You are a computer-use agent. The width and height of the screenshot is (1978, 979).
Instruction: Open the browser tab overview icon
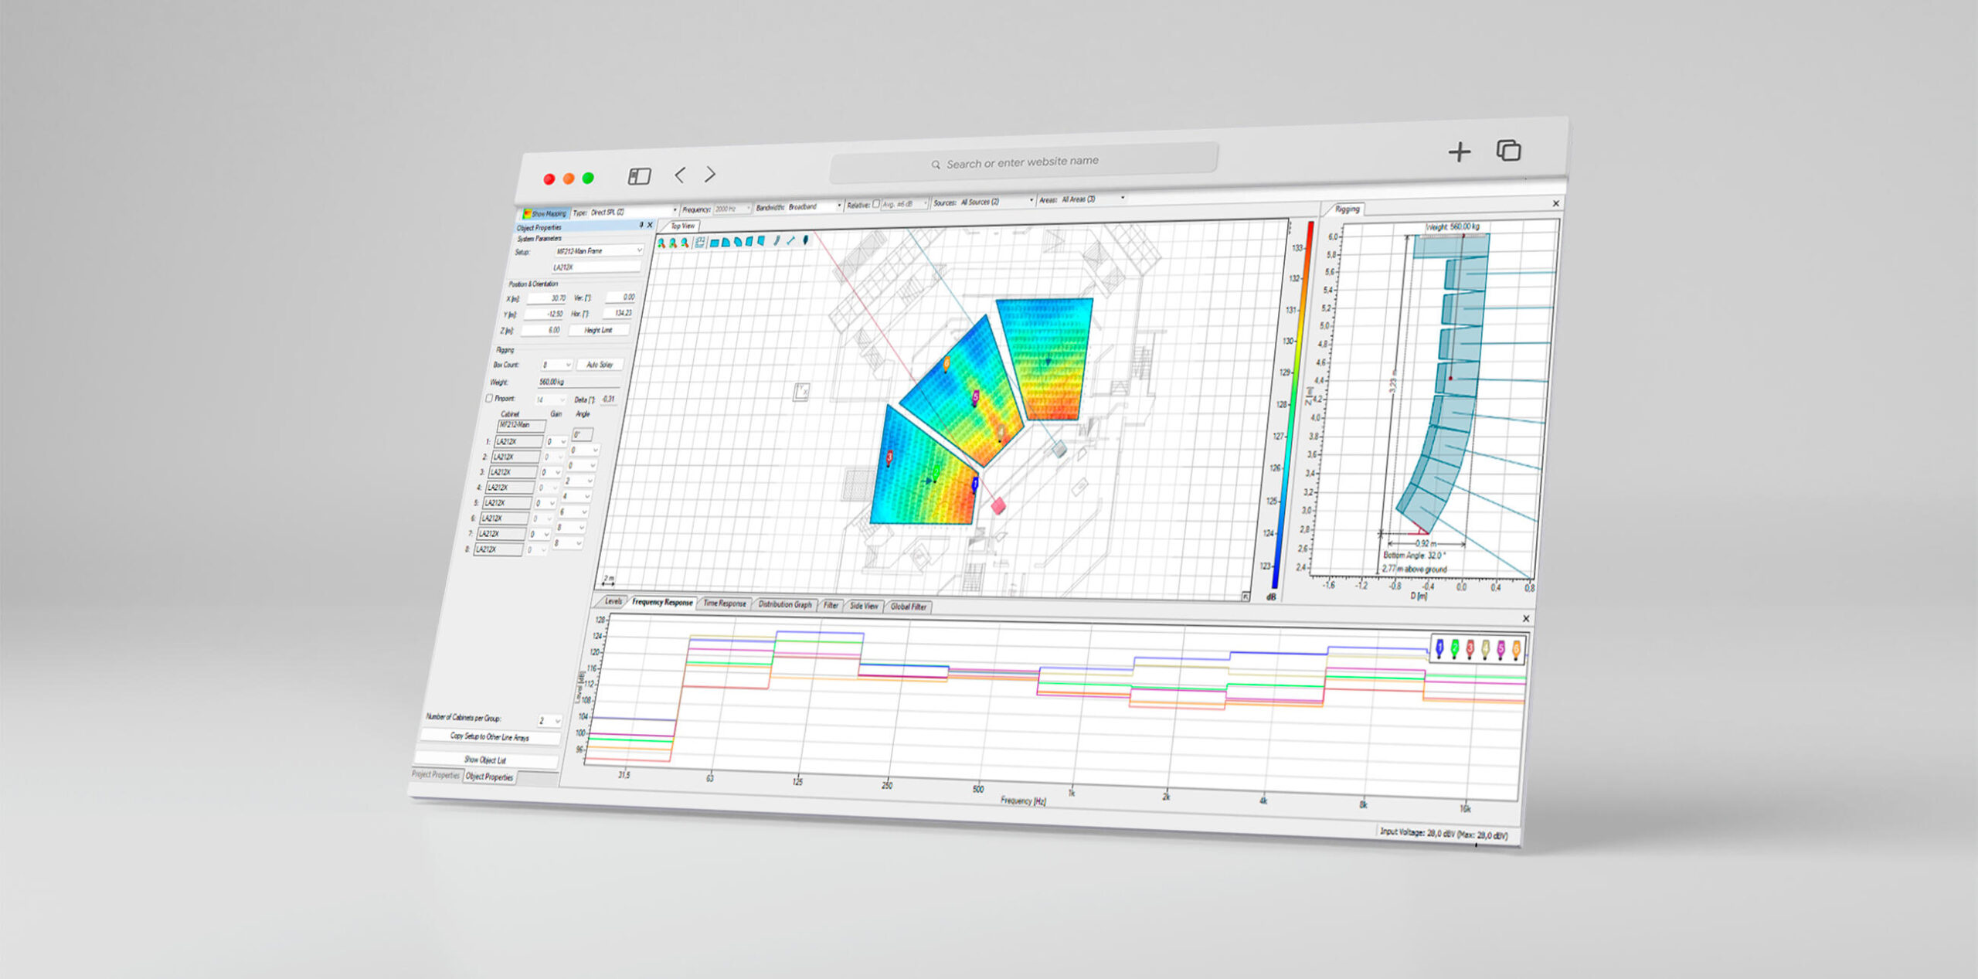tap(1508, 150)
